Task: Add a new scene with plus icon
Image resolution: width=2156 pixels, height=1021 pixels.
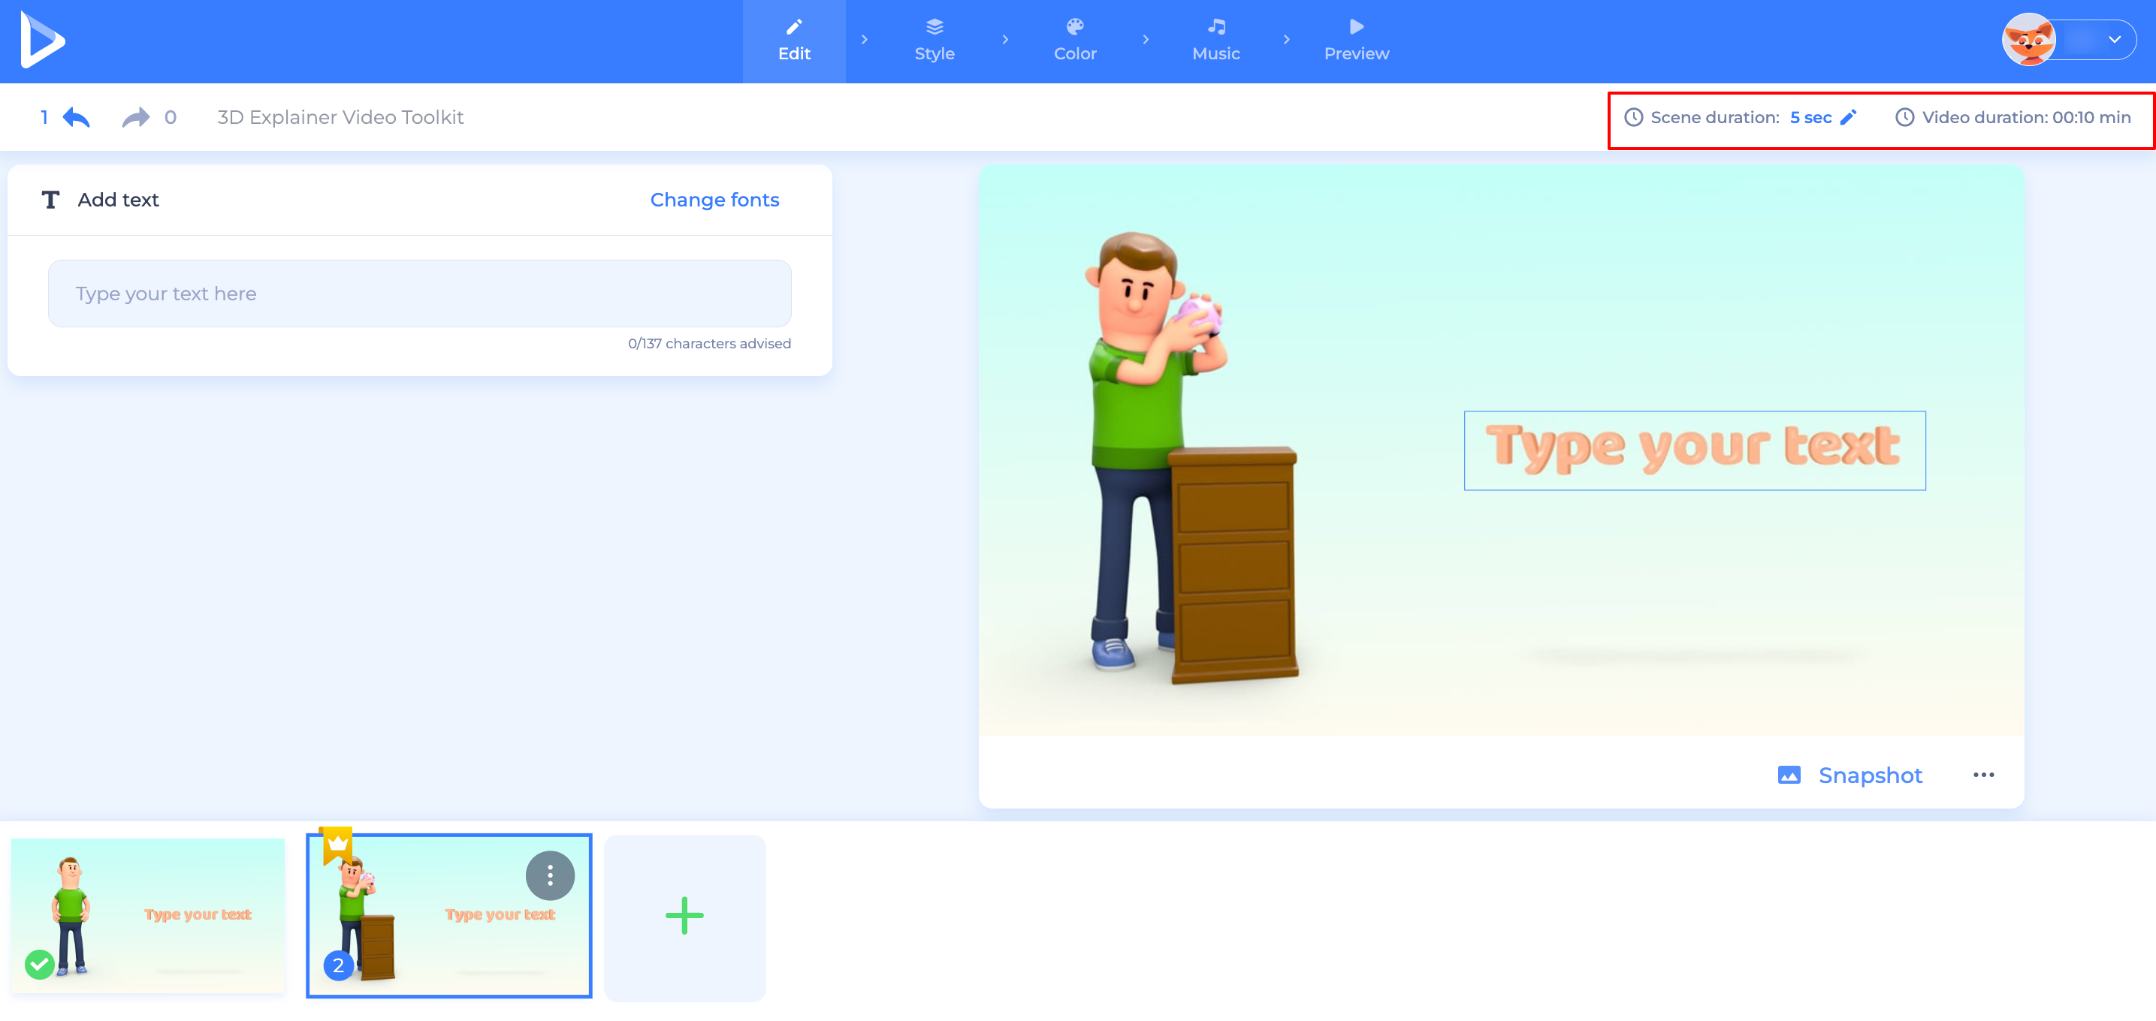Action: pyautogui.click(x=684, y=917)
